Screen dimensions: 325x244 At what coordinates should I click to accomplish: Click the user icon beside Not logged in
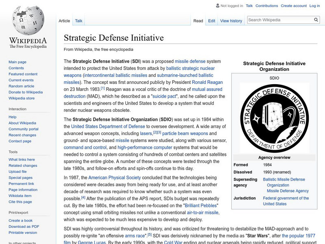click(217, 6)
